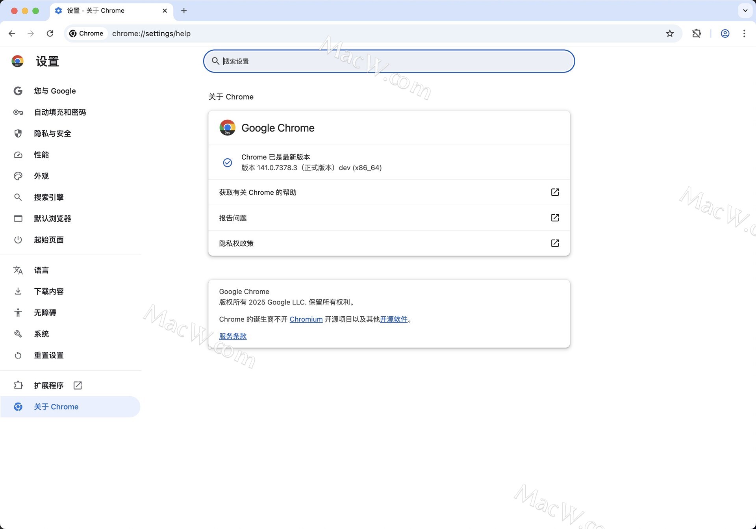Click the wrench icon beside 系统
The width and height of the screenshot is (756, 529).
pyautogui.click(x=18, y=334)
